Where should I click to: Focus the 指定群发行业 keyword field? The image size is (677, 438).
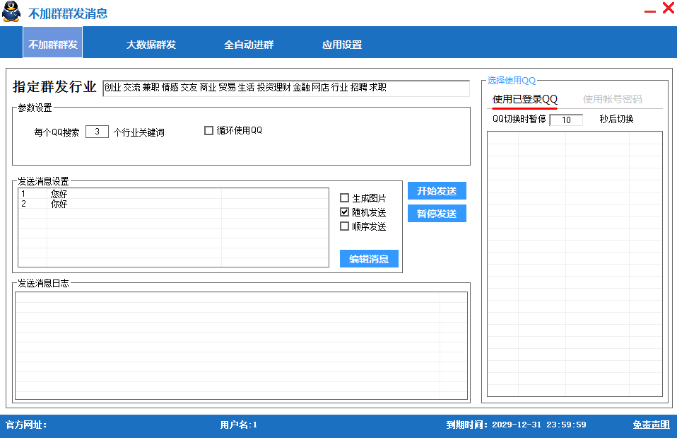click(x=286, y=88)
